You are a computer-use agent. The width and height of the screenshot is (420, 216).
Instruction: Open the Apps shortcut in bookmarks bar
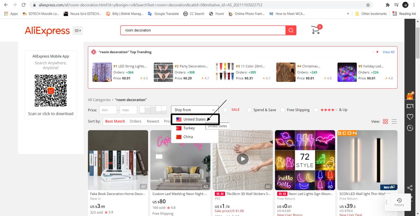coord(11,14)
